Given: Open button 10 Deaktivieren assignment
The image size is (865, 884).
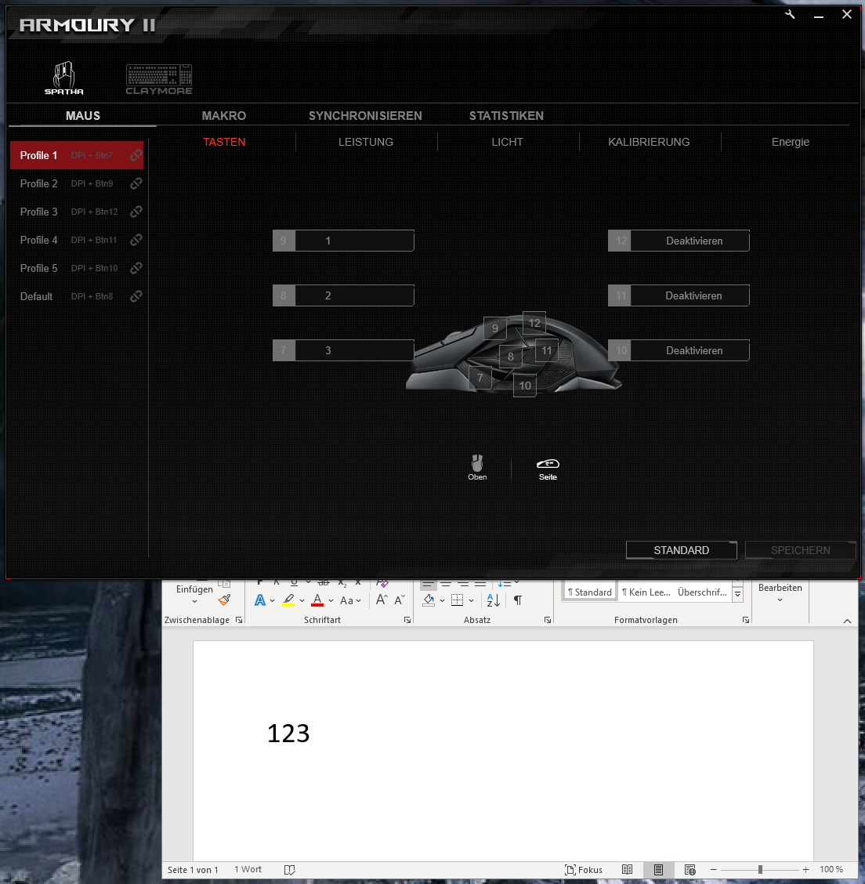Looking at the screenshot, I should click(x=679, y=350).
